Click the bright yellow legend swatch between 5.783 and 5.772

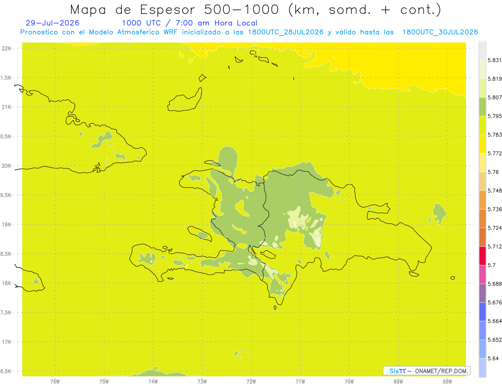click(x=482, y=144)
